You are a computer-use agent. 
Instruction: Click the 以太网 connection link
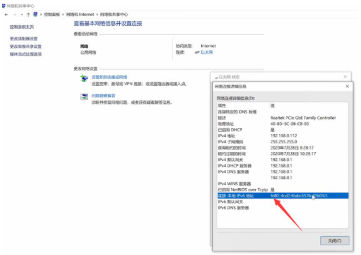207,52
